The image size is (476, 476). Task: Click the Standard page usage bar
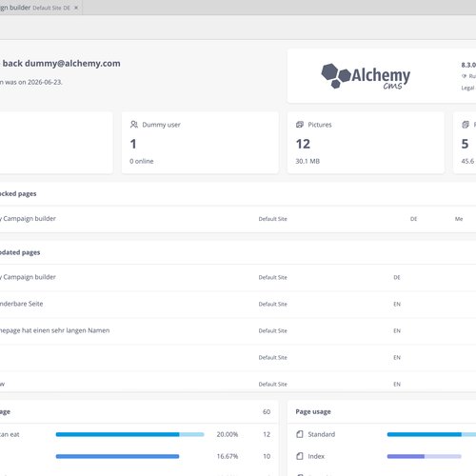point(431,434)
